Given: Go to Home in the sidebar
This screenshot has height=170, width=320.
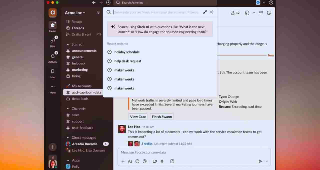Looking at the screenshot, I should click(x=52, y=27).
